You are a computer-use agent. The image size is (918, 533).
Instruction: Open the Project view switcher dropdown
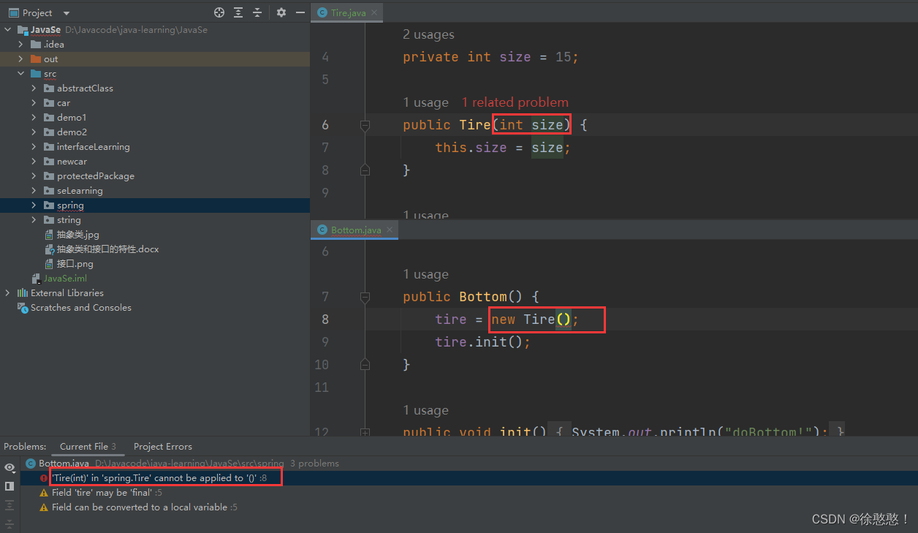[65, 12]
